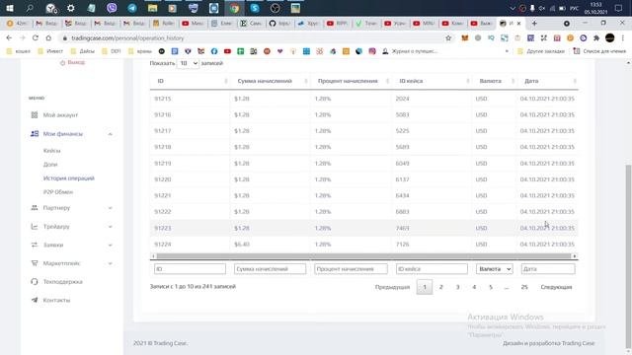Open the Доли submenu item
The image size is (632, 355).
coord(50,165)
